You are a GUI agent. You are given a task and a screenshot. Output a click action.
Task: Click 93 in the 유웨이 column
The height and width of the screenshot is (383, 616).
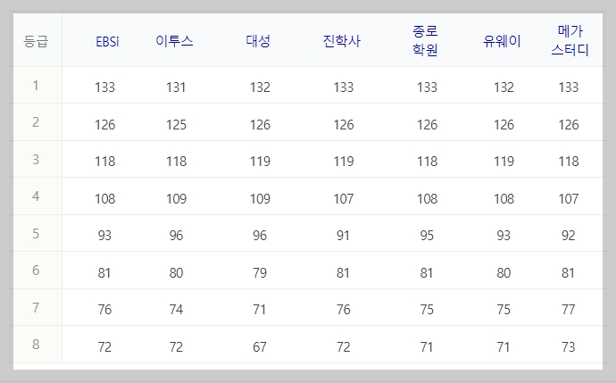[504, 236]
